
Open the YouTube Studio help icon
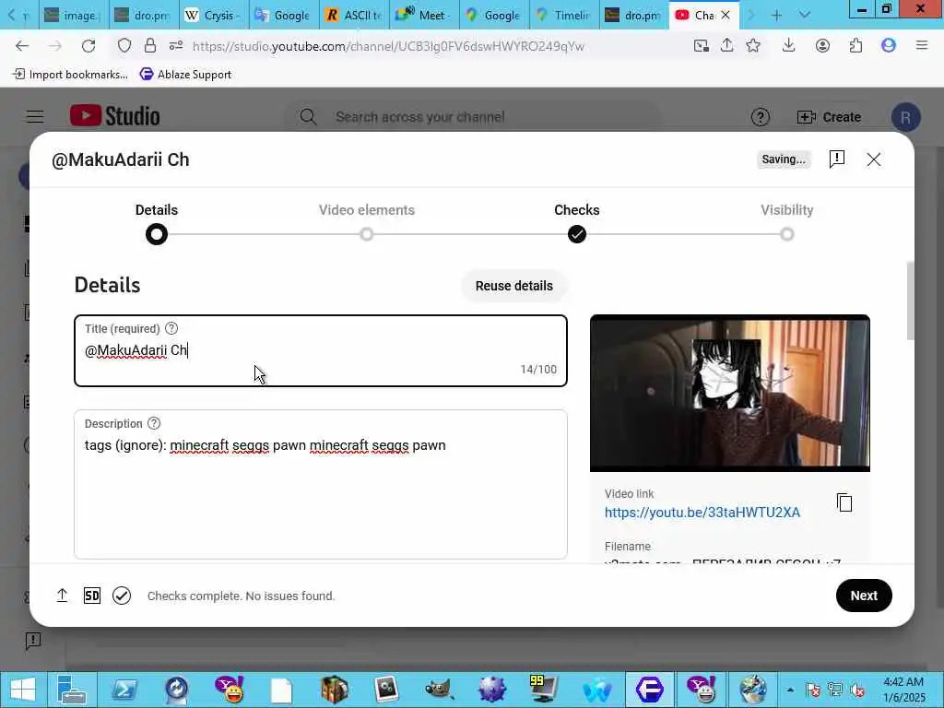[x=761, y=117]
